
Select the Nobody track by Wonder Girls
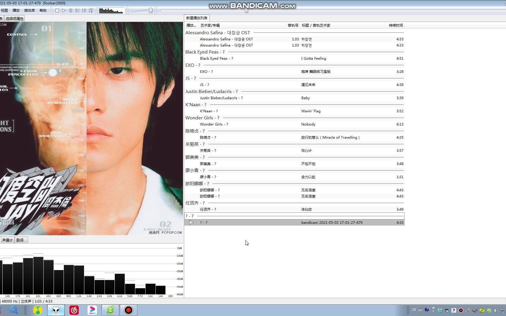coord(294,124)
